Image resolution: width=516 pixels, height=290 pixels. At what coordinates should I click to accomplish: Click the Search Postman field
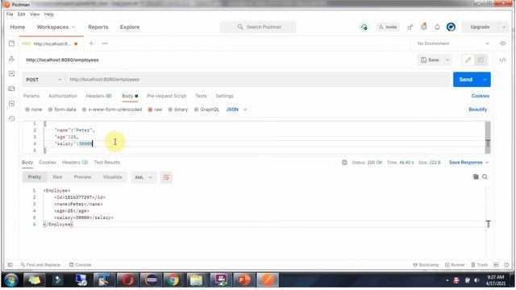(x=258, y=27)
